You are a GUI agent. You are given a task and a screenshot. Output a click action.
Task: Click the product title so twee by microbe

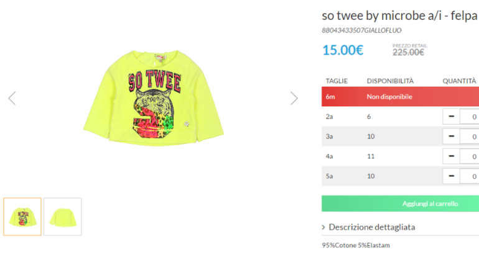point(400,16)
